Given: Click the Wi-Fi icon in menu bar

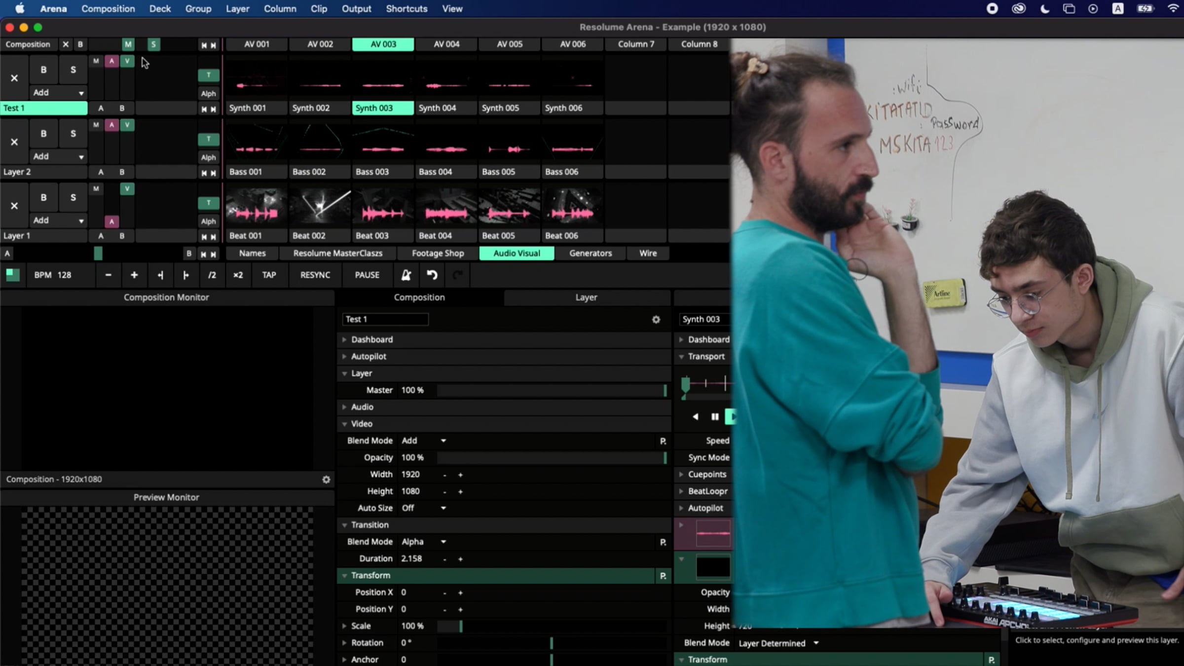Looking at the screenshot, I should pos(1174,8).
